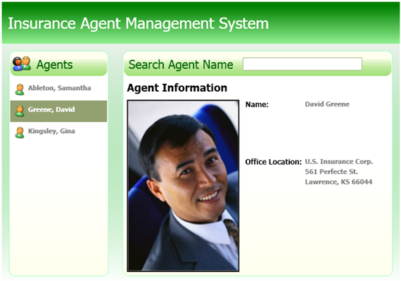The width and height of the screenshot is (401, 281).
Task: Click the Agents group icon in panel header
Action: 22,63
